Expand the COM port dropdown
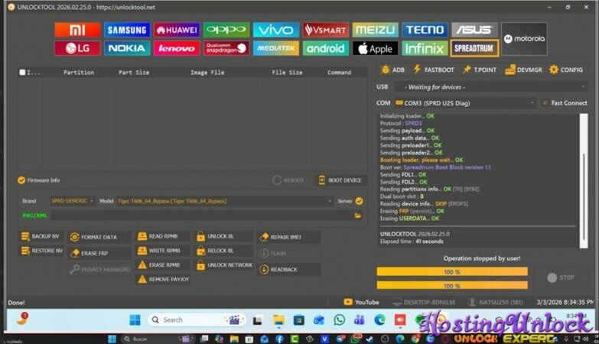Screen dimensions: 599x344 [x=465, y=102]
